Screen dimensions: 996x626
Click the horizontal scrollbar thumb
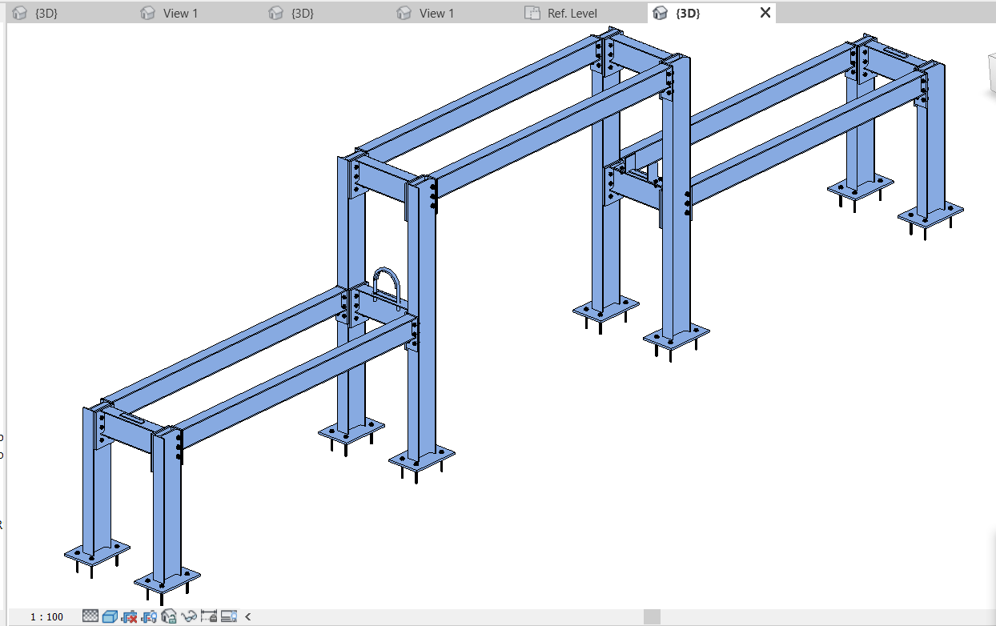click(652, 616)
